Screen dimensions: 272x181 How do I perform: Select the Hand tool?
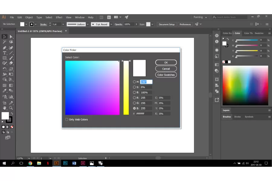click(x=5, y=108)
